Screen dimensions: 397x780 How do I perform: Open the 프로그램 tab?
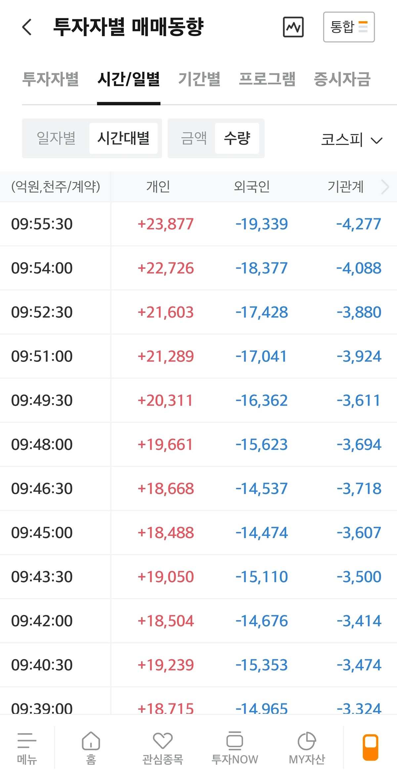(x=267, y=79)
